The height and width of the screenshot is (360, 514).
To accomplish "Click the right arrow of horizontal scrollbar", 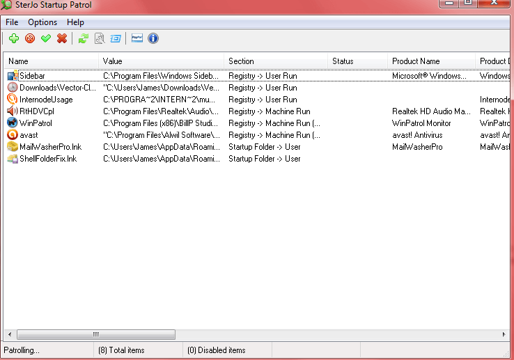I will (504, 334).
